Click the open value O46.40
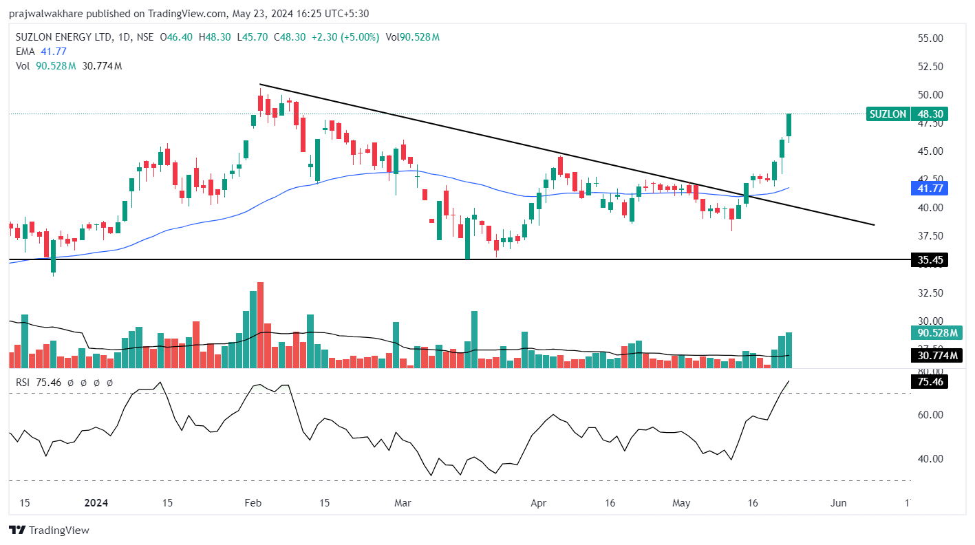 178,37
